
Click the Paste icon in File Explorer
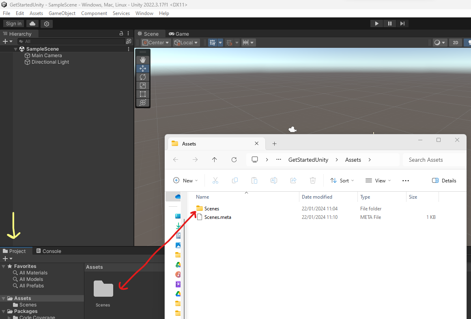click(254, 180)
